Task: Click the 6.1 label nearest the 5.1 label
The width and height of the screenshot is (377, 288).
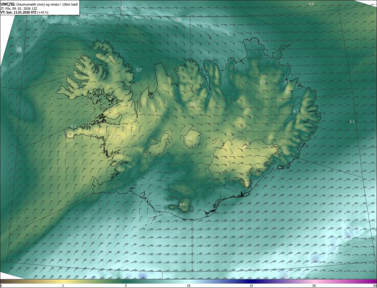Action: pos(296,111)
